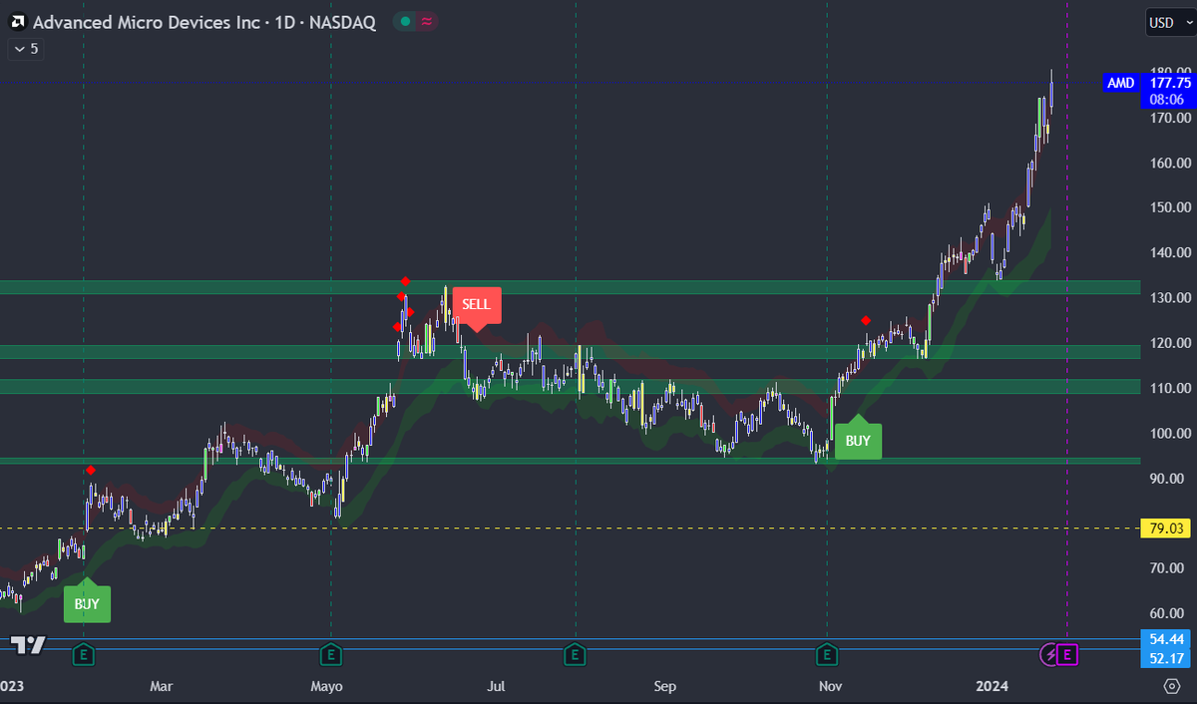Click the yellow 79.03 price label

tap(1165, 528)
